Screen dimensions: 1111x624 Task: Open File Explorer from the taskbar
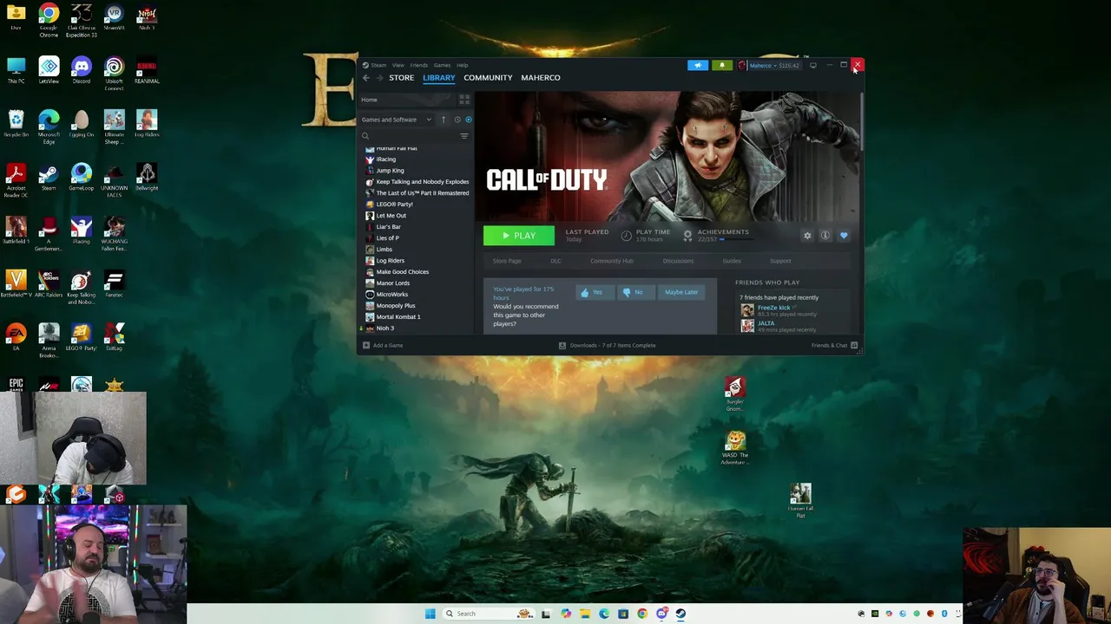coord(585,614)
